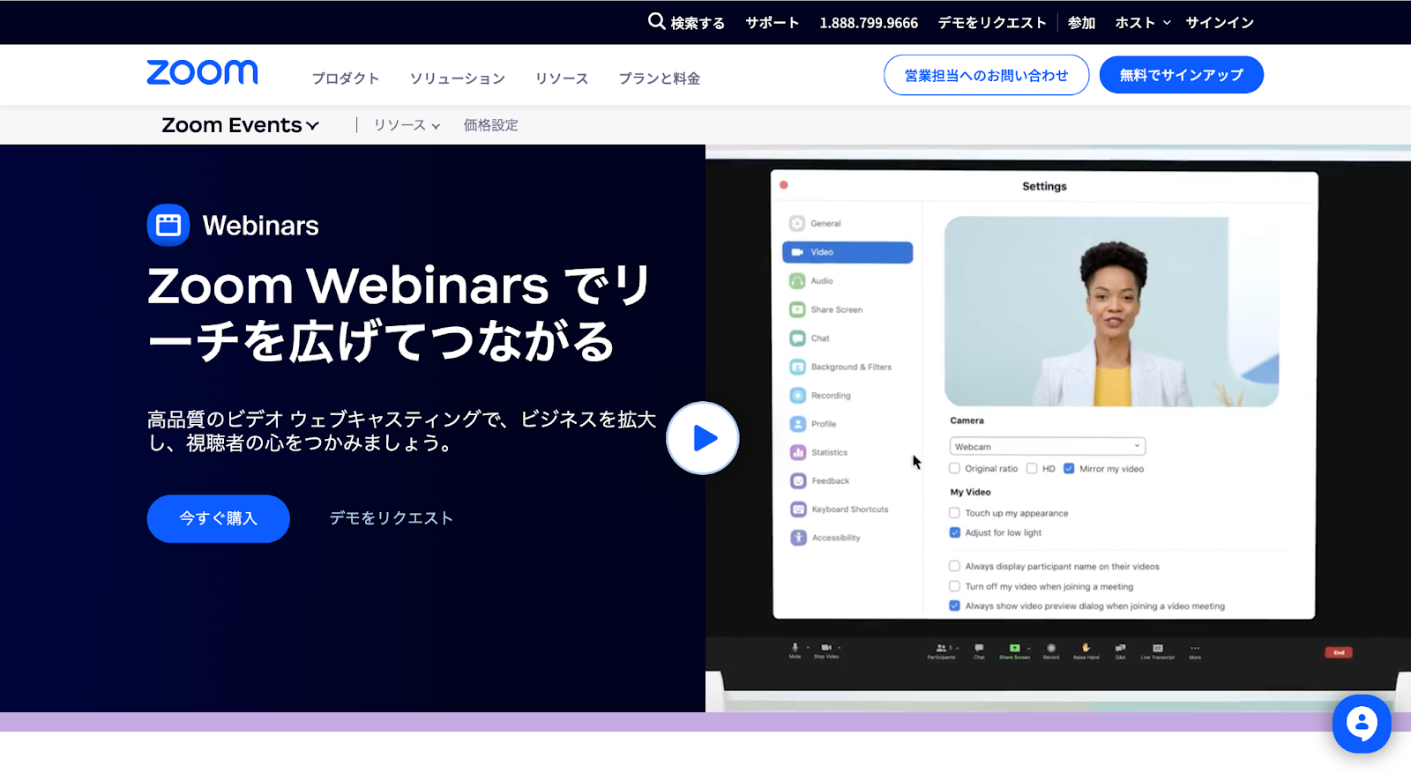
Task: Open the chat assistant bubble icon
Action: click(1362, 724)
